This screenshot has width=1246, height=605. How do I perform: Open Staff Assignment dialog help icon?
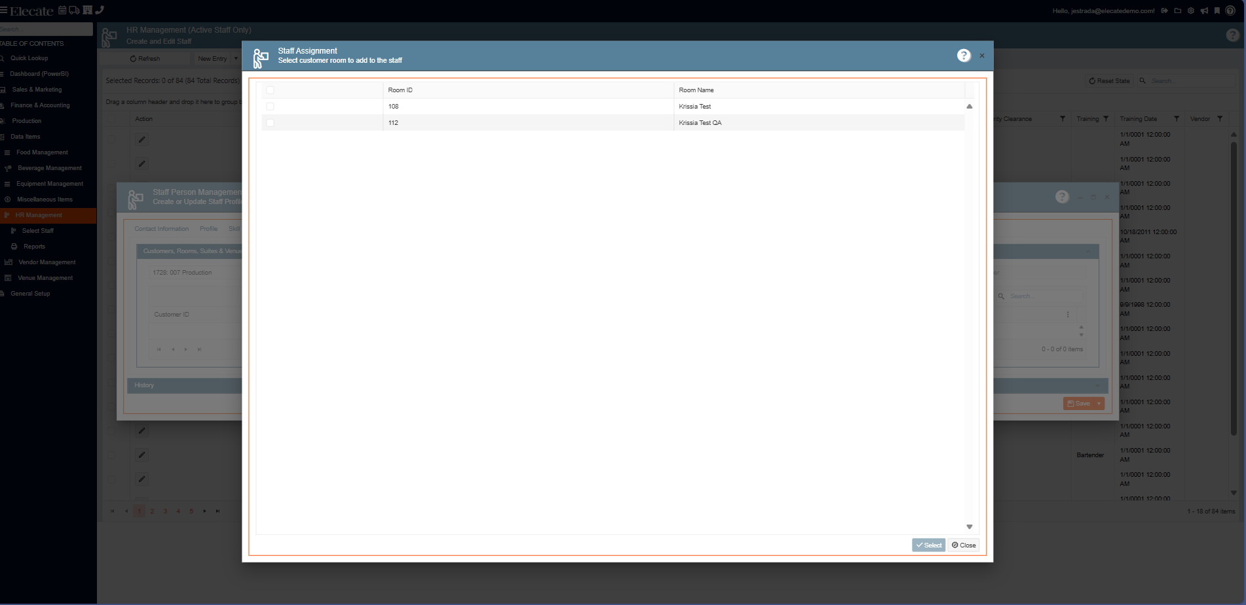[x=963, y=56]
